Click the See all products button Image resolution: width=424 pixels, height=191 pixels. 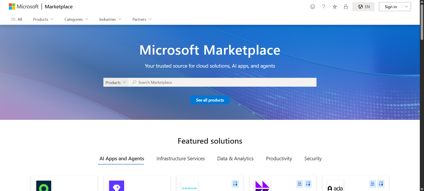coord(210,100)
